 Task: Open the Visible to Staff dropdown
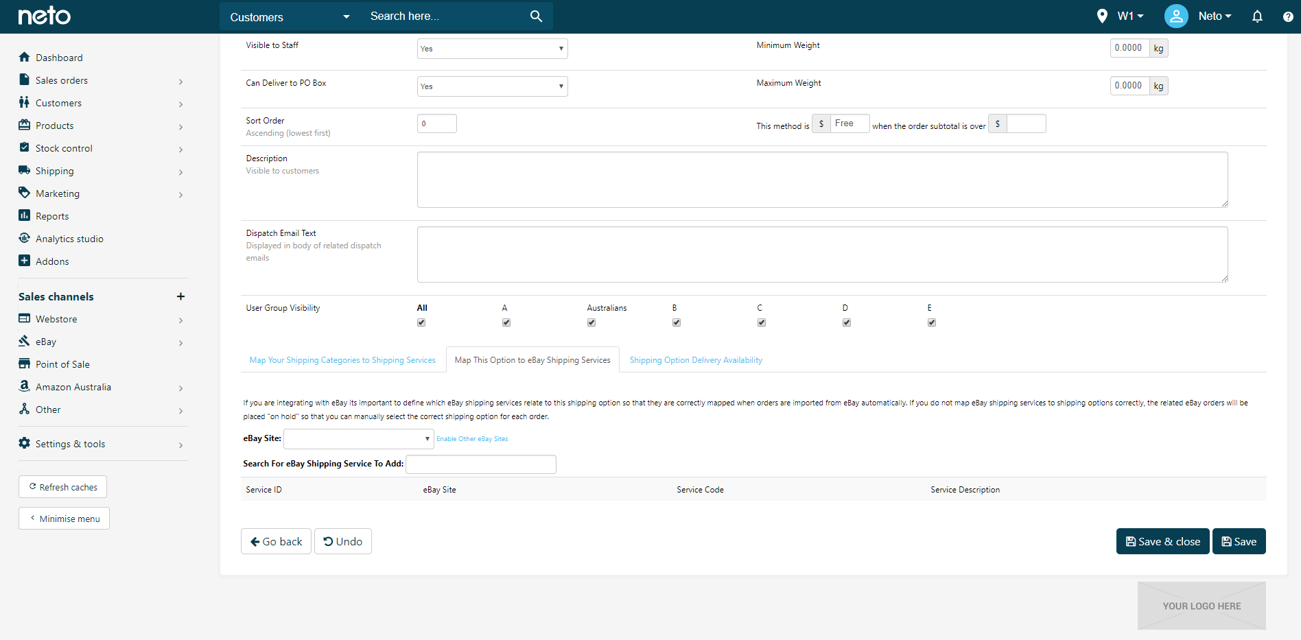[x=492, y=49]
